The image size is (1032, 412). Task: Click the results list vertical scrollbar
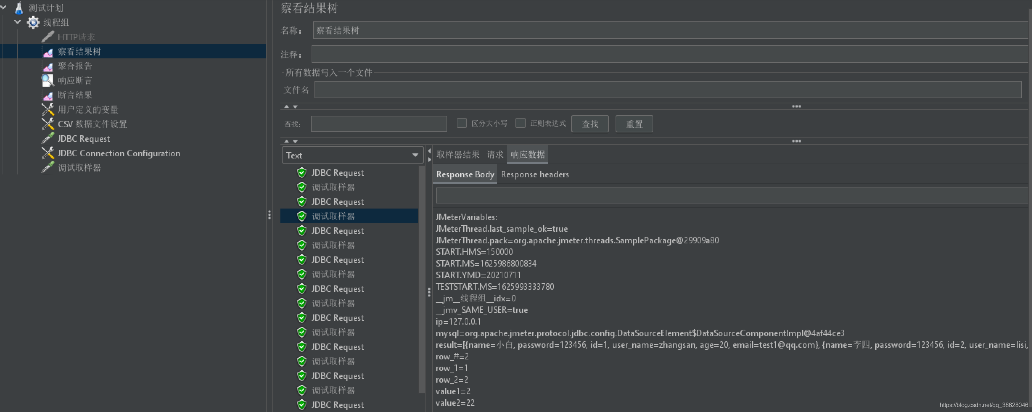422,280
